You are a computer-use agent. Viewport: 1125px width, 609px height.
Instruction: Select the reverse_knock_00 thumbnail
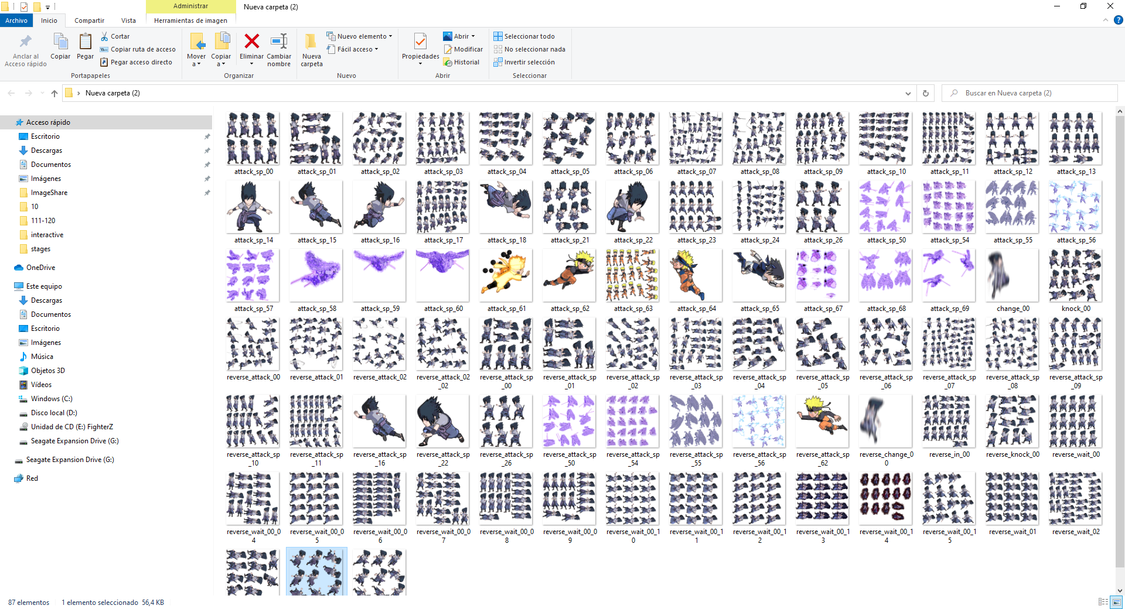click(x=1012, y=421)
